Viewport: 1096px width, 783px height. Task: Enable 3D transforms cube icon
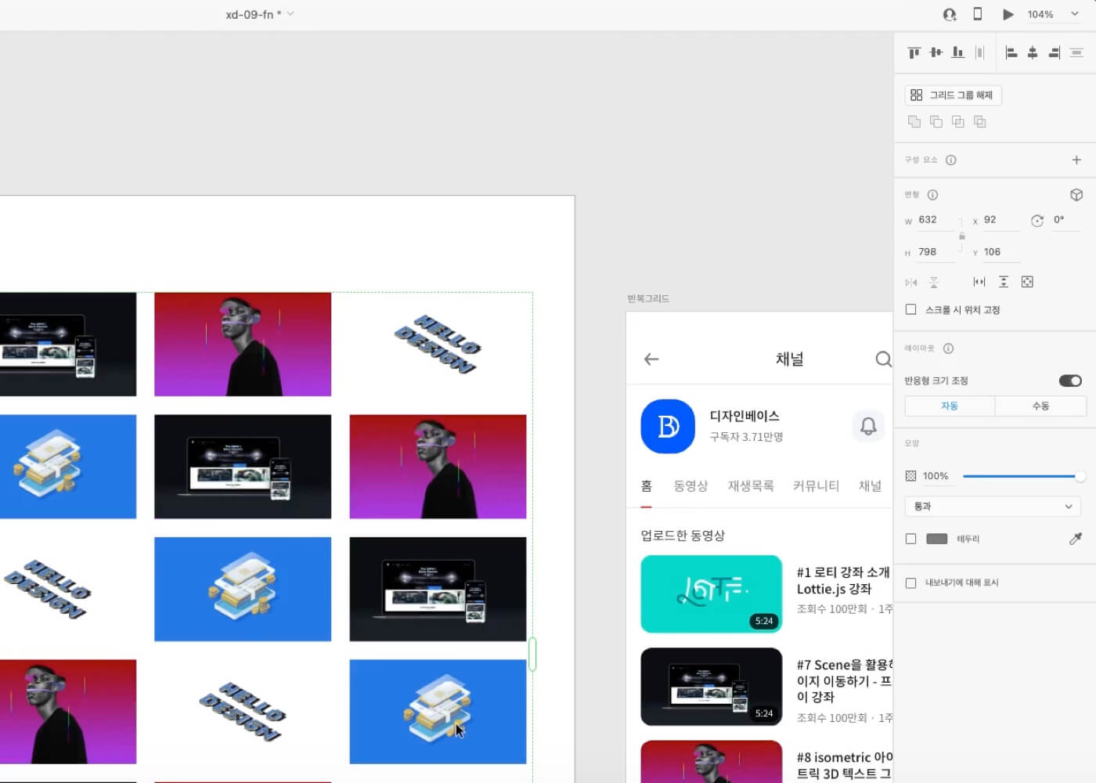coord(1076,195)
